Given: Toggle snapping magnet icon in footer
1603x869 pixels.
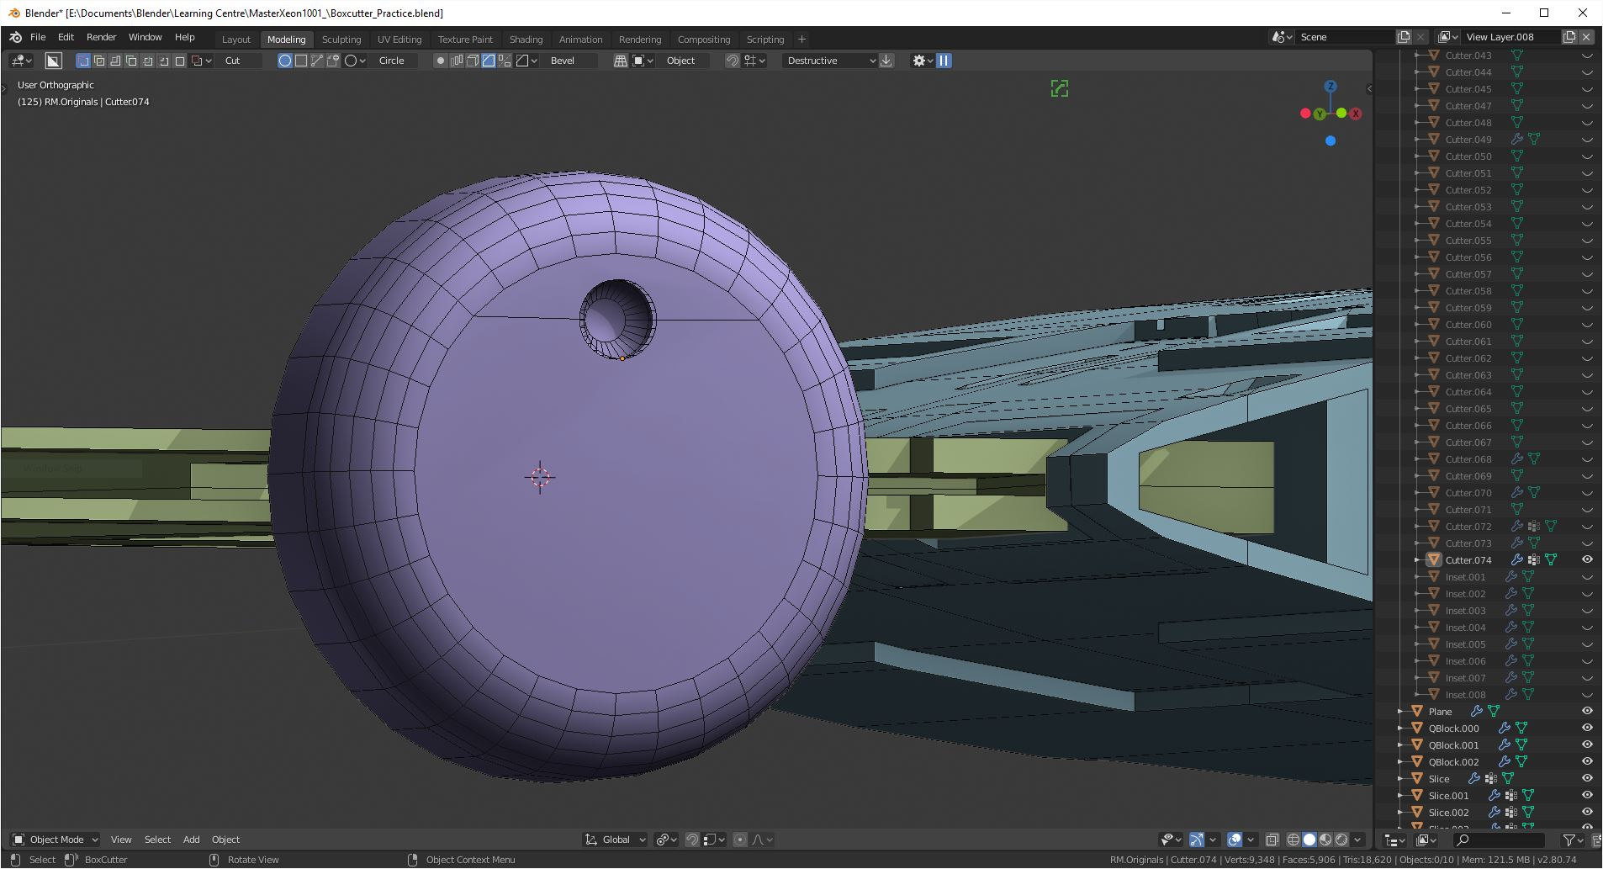Looking at the screenshot, I should (x=691, y=840).
